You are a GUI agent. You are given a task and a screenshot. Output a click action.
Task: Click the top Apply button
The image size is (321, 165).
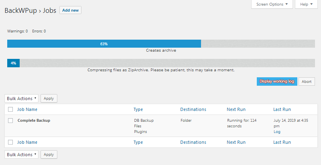[x=49, y=99]
